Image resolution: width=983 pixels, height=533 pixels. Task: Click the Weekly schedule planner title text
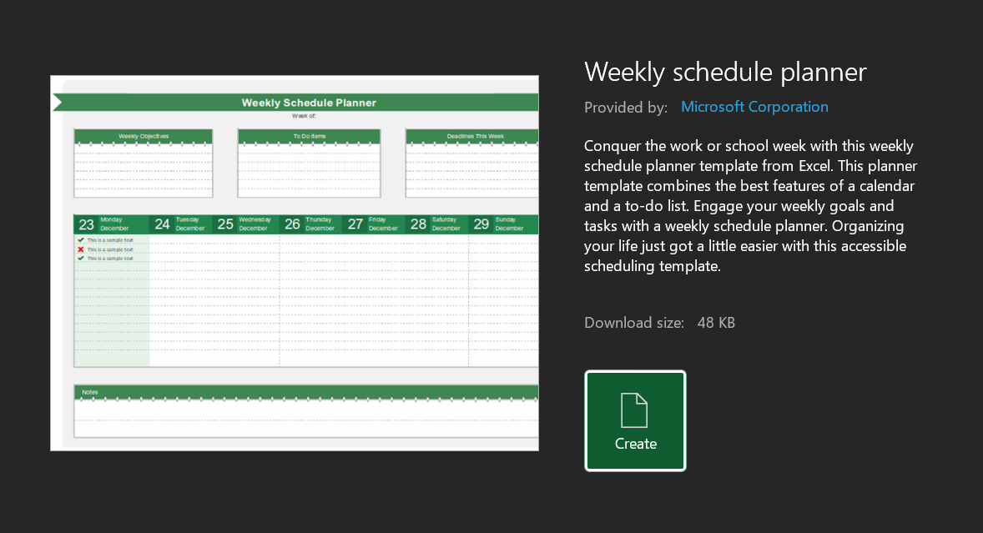coord(725,72)
